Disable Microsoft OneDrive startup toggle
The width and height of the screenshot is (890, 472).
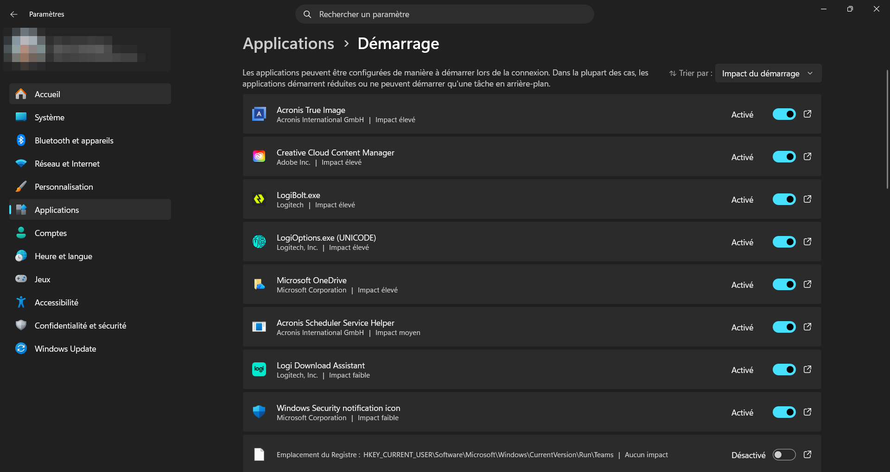(784, 284)
